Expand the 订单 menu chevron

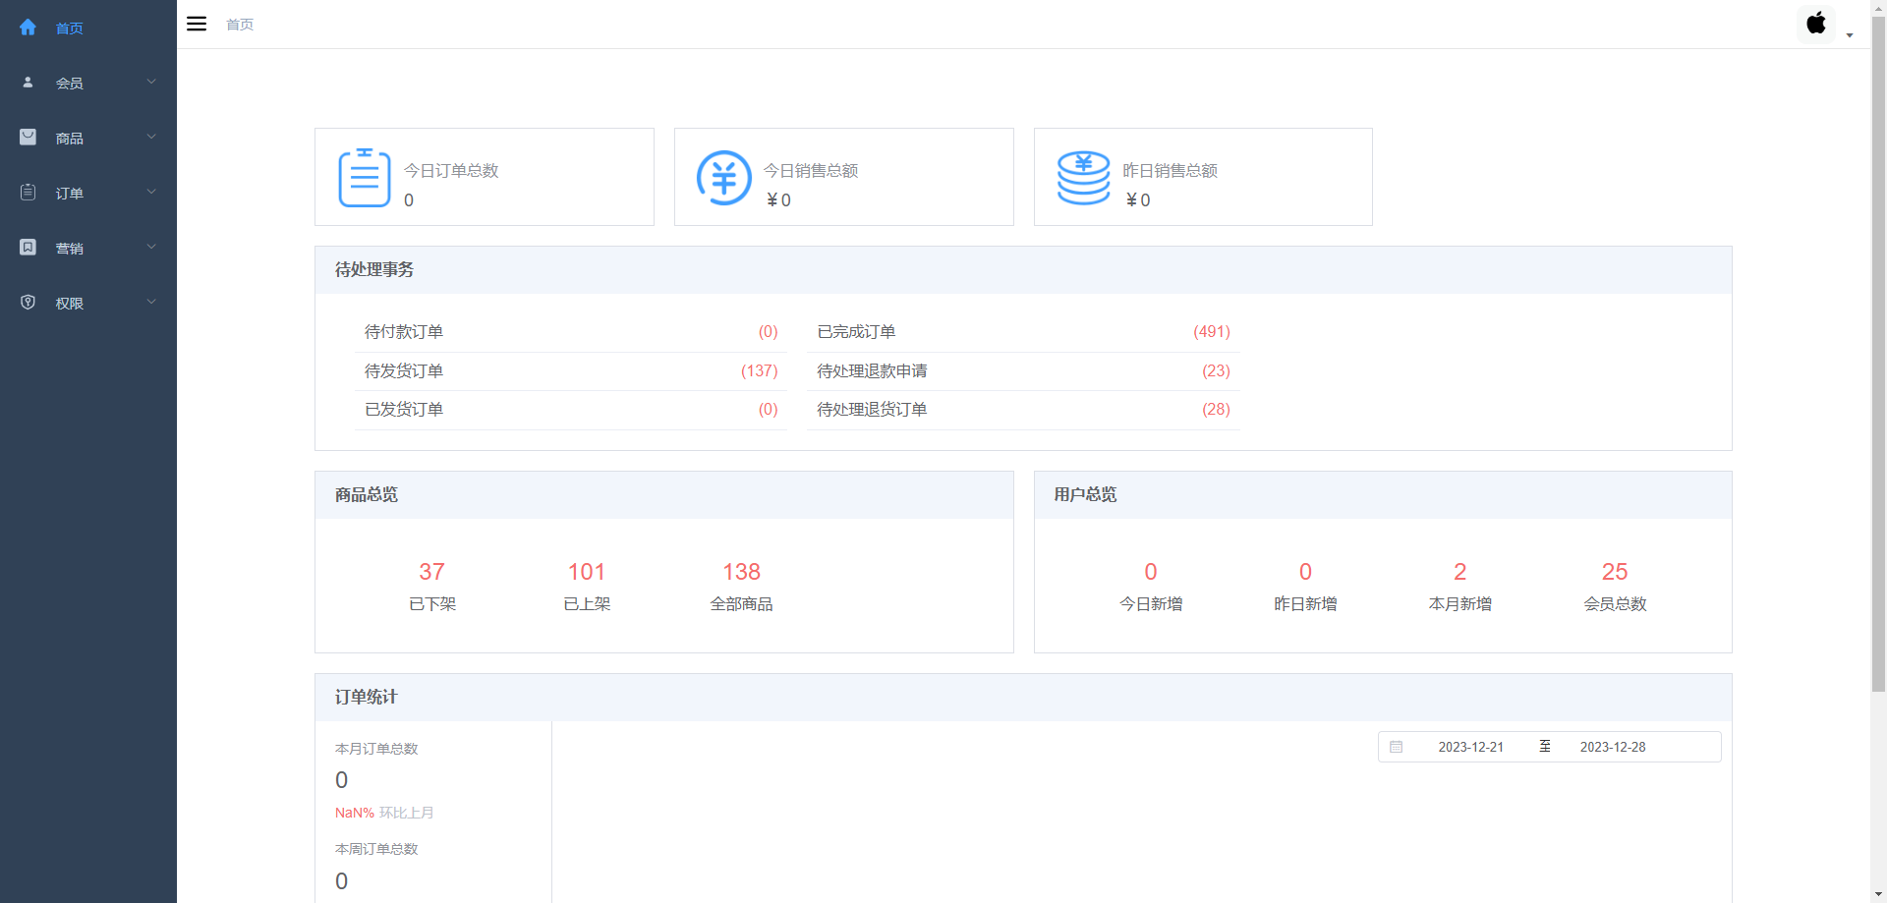(151, 192)
